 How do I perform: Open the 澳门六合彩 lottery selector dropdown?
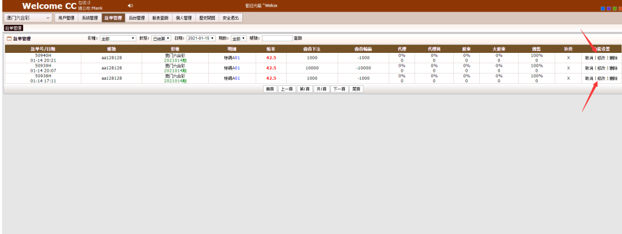tap(28, 18)
